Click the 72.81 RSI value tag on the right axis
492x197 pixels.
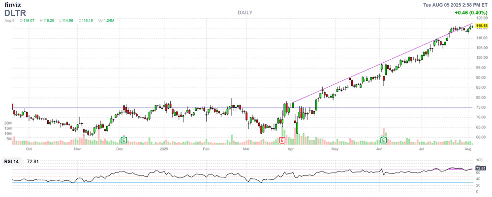482,169
